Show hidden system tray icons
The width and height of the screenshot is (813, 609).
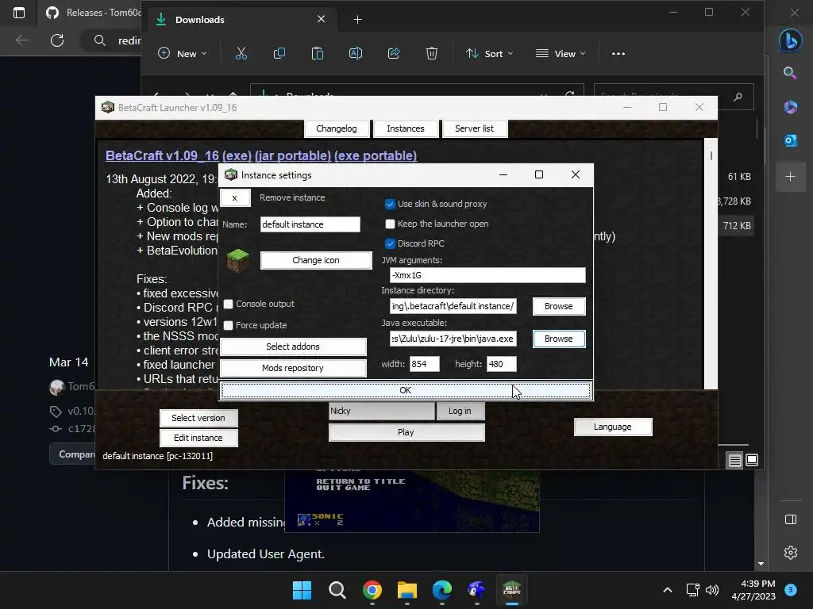point(668,590)
